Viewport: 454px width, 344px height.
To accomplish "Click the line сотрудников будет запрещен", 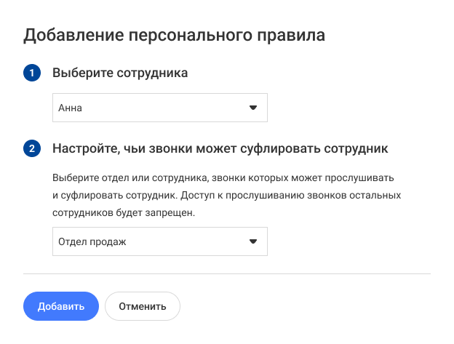I will [124, 212].
